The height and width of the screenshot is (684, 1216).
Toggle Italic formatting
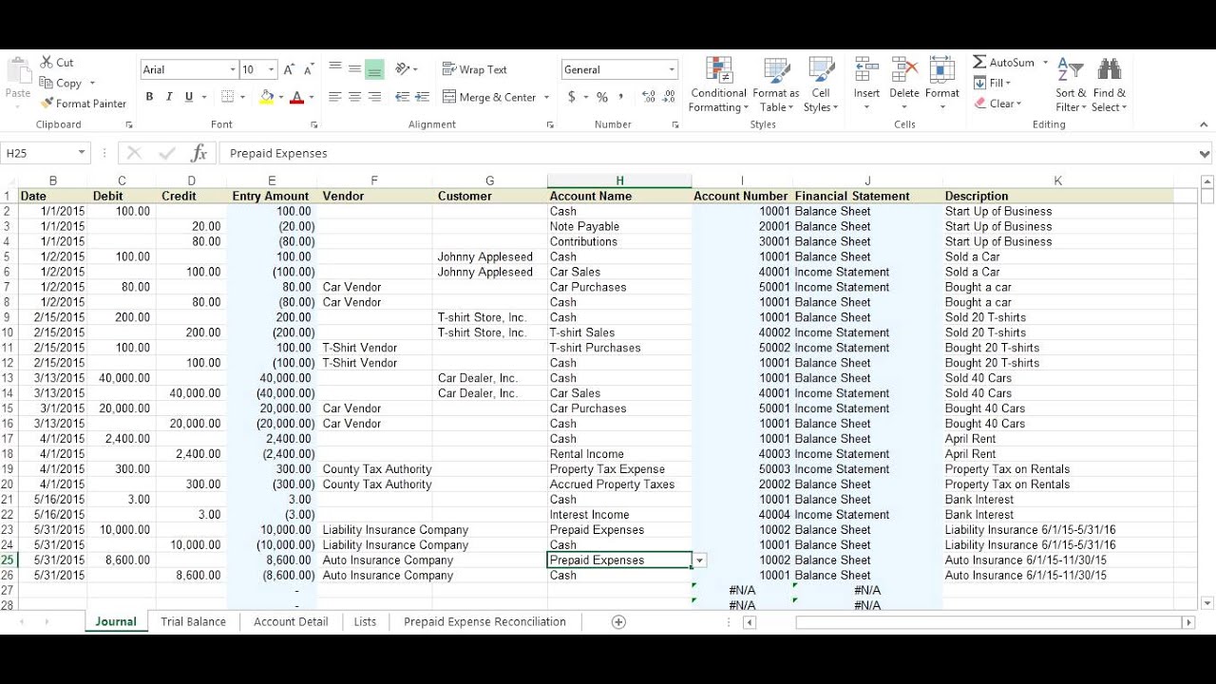tap(169, 97)
